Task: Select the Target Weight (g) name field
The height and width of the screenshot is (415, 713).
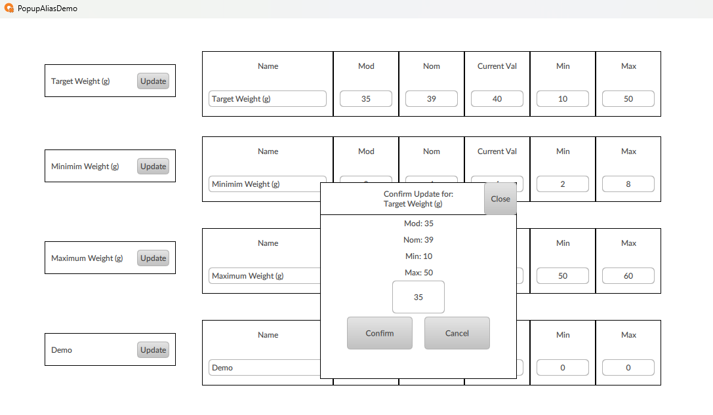Action: (268, 98)
